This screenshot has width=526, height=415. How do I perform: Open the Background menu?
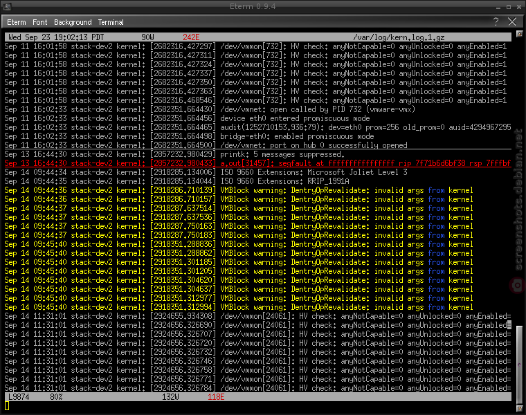pyautogui.click(x=73, y=22)
